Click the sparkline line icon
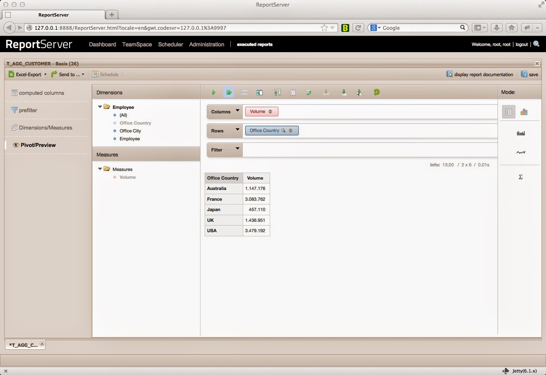 [521, 152]
